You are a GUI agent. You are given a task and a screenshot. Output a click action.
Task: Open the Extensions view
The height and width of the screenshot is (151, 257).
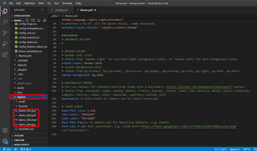tap(5, 55)
